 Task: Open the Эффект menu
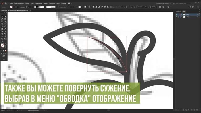[x=46, y=3]
